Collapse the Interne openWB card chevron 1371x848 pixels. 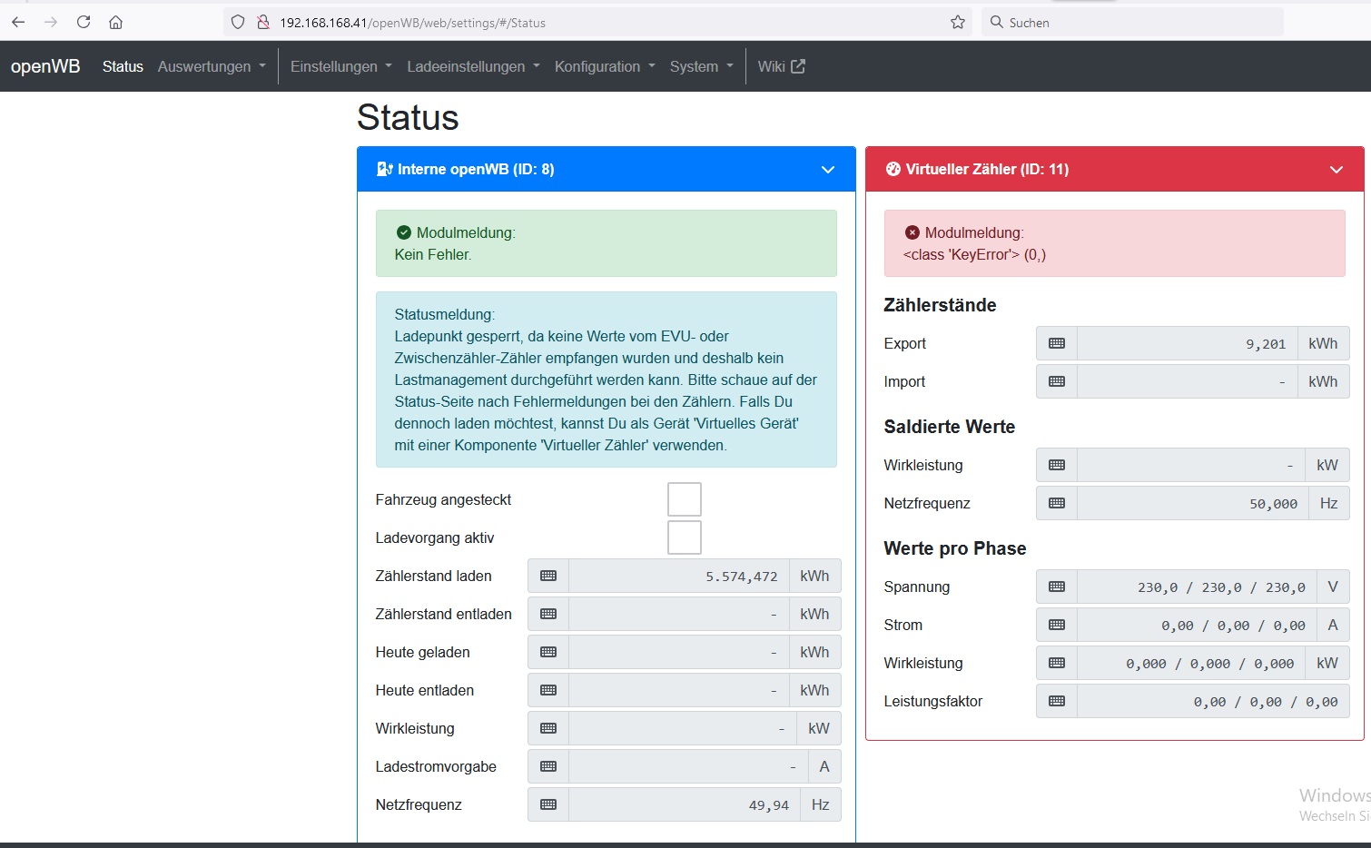click(x=828, y=170)
